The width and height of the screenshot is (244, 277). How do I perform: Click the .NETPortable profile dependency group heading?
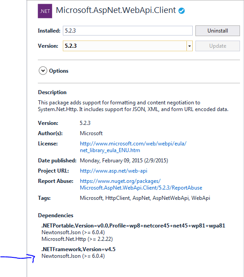tap(133, 226)
